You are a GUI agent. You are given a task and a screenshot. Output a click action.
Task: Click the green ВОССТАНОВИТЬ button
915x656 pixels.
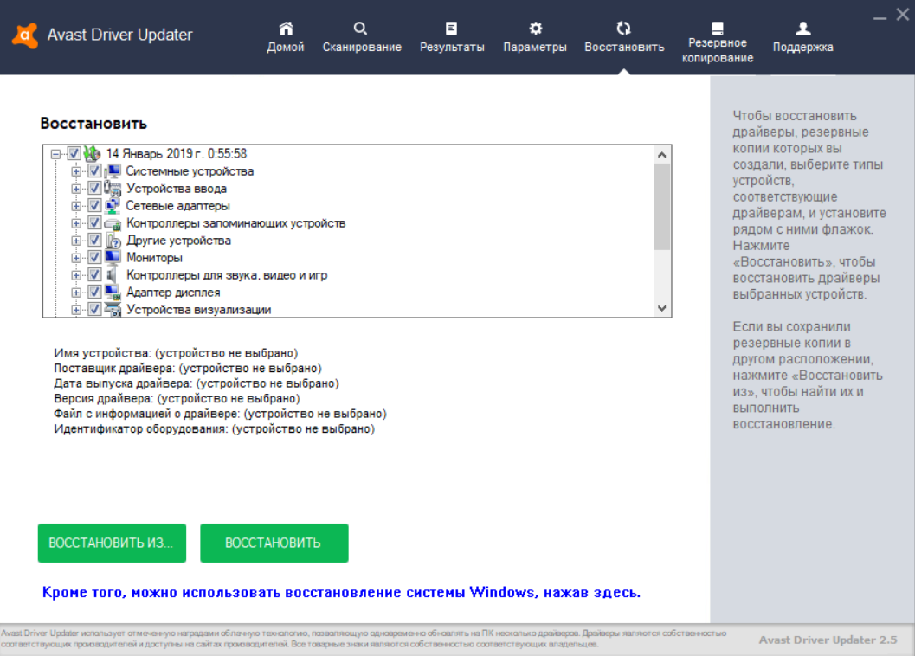click(x=274, y=543)
